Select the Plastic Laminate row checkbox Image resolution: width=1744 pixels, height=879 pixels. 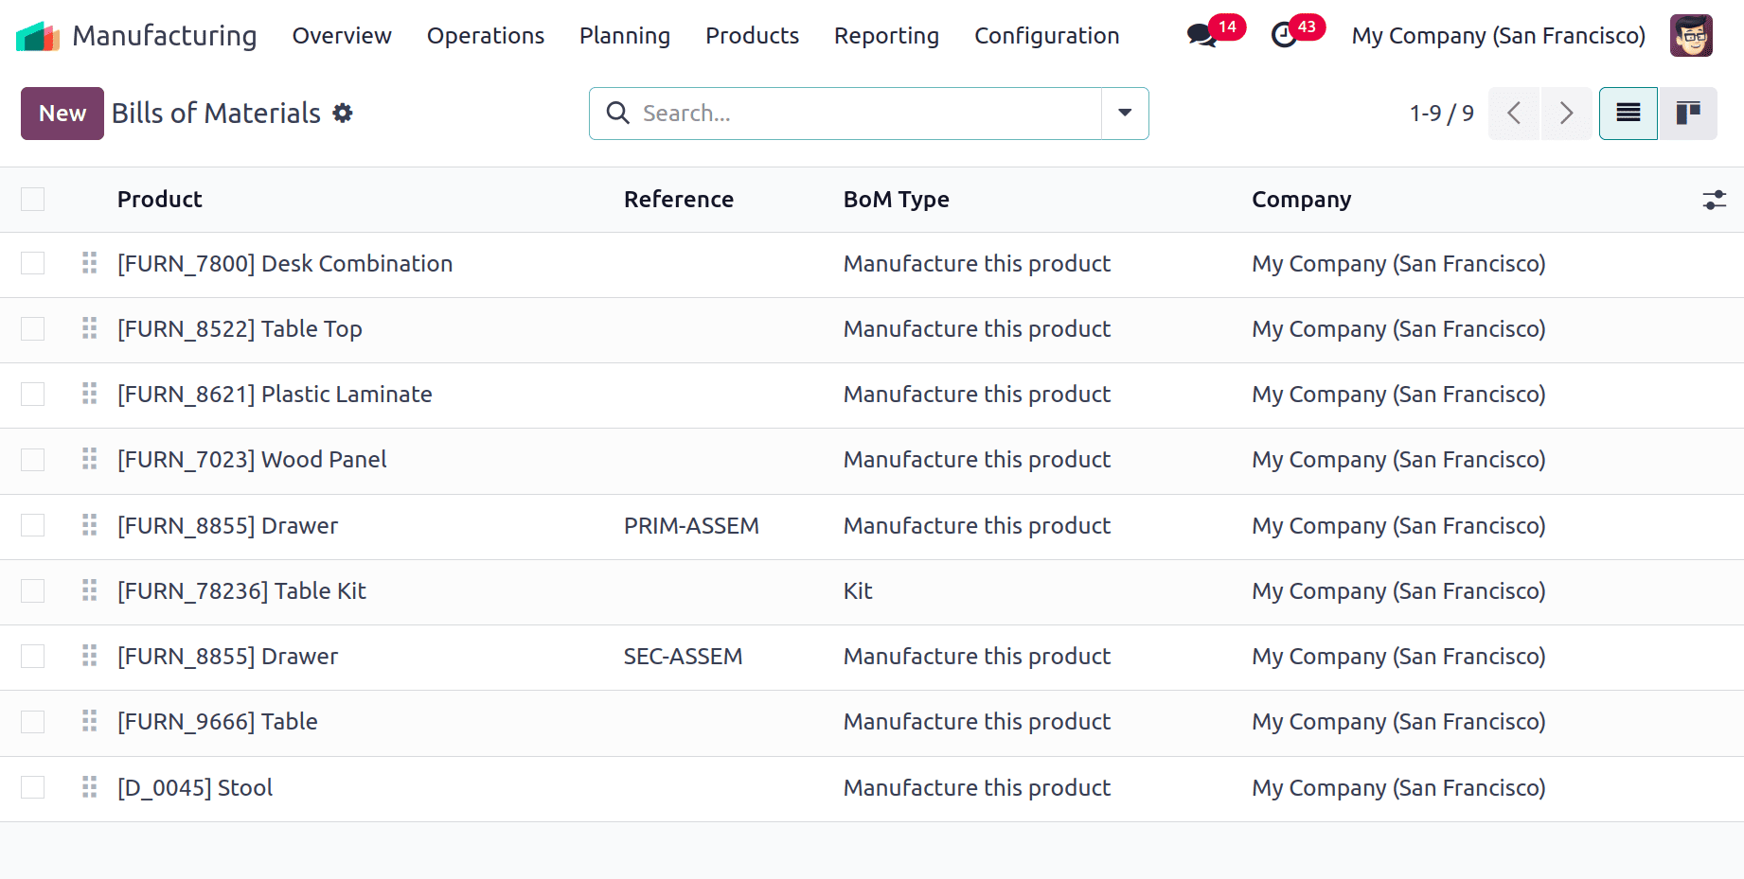pyautogui.click(x=33, y=394)
